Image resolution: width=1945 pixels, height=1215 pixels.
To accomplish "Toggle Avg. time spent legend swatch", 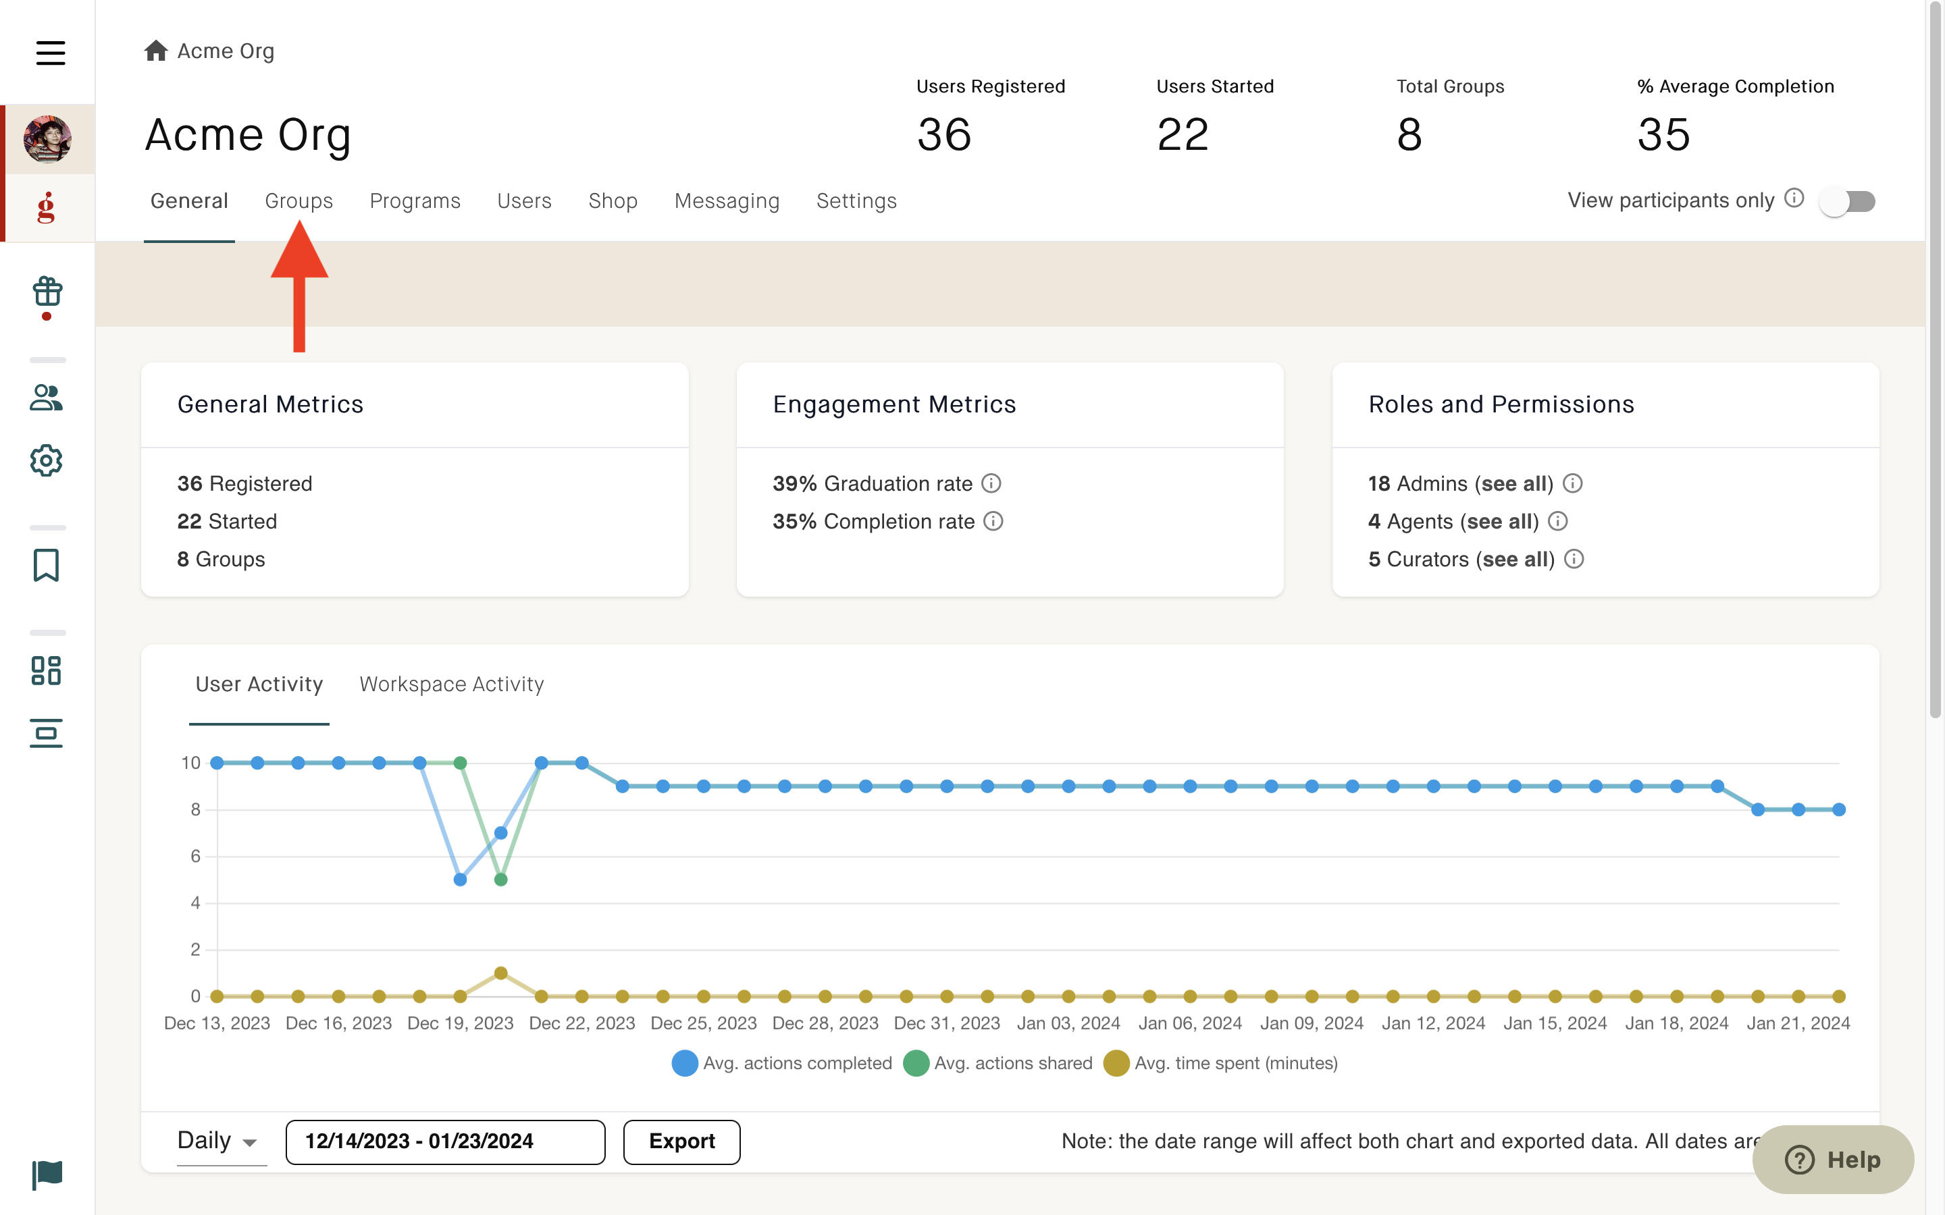I will click(x=1116, y=1063).
